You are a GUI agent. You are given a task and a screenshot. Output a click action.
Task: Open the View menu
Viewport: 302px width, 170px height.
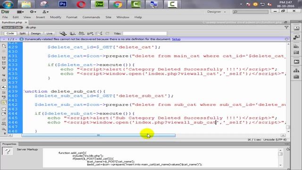tap(27, 17)
